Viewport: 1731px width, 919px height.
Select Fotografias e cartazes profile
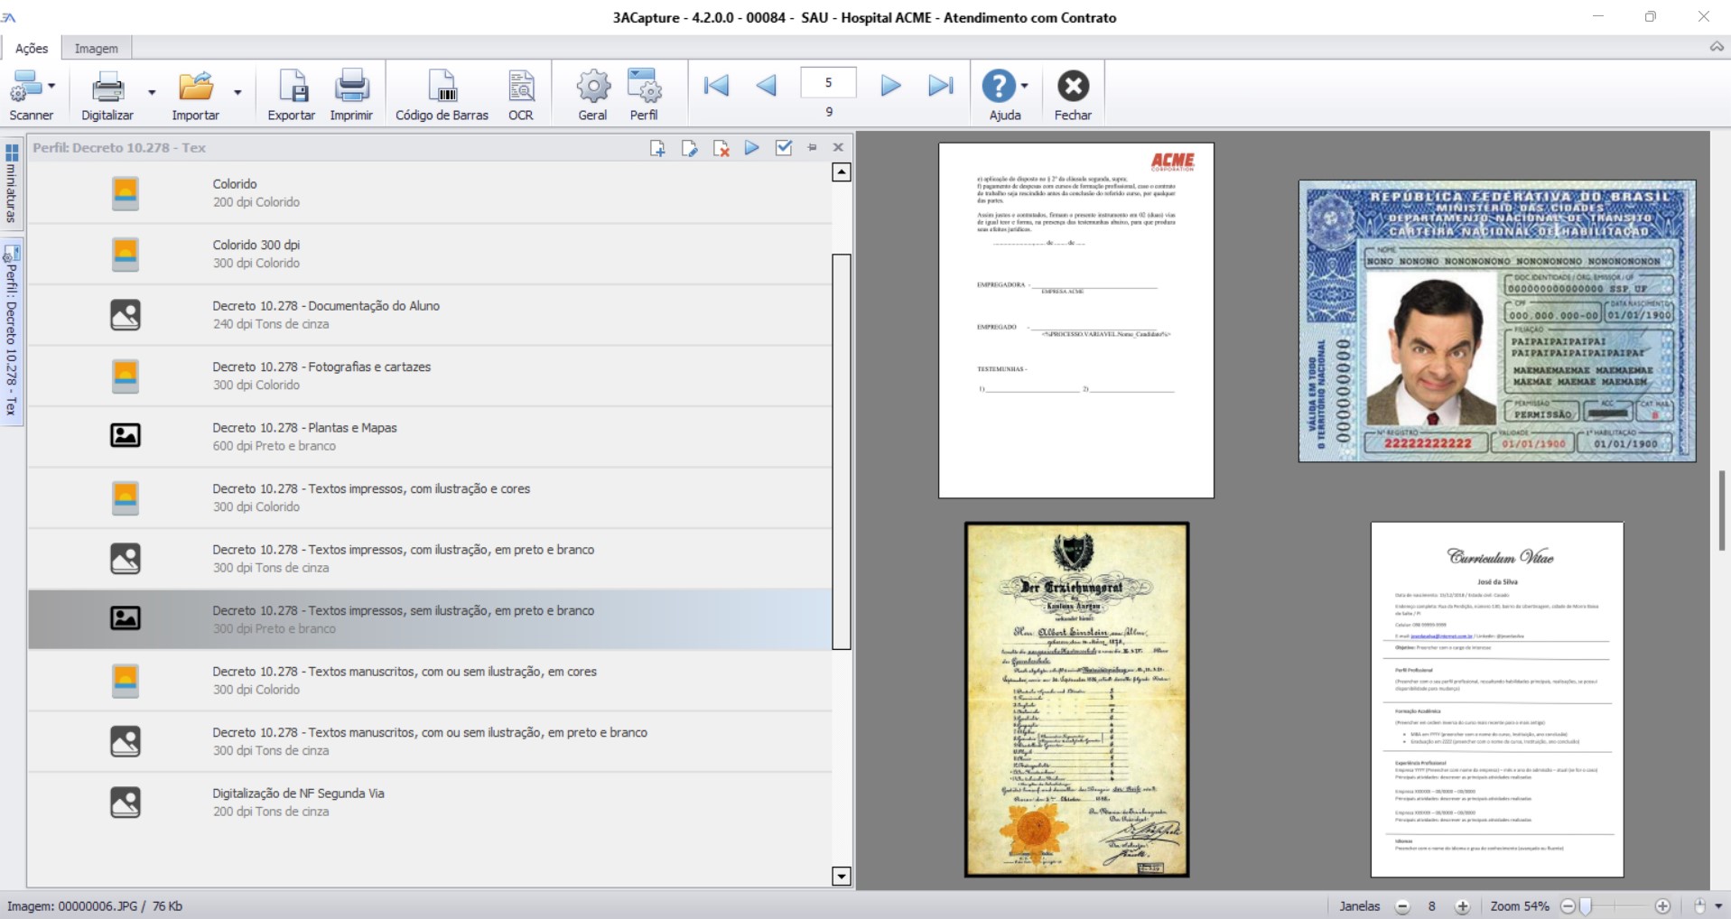(x=430, y=376)
